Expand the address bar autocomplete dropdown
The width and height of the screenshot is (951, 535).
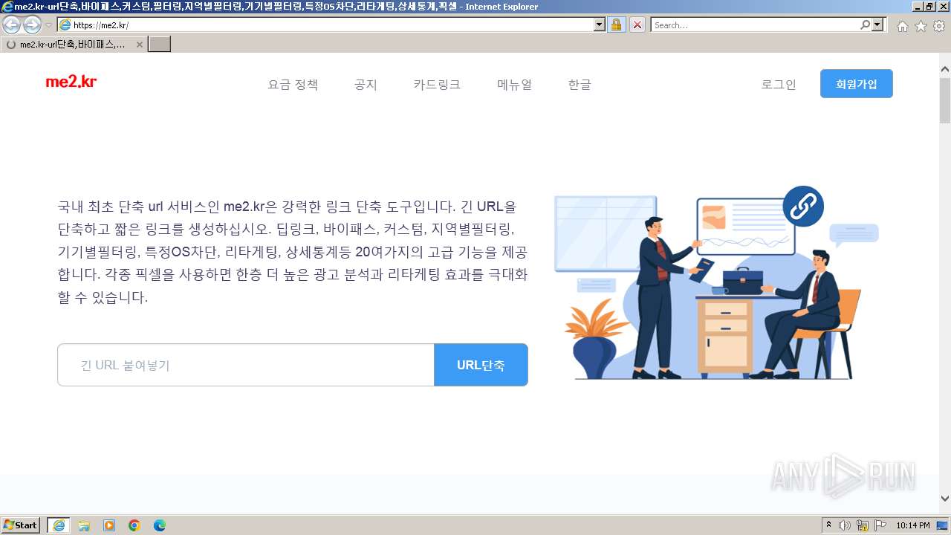click(600, 25)
